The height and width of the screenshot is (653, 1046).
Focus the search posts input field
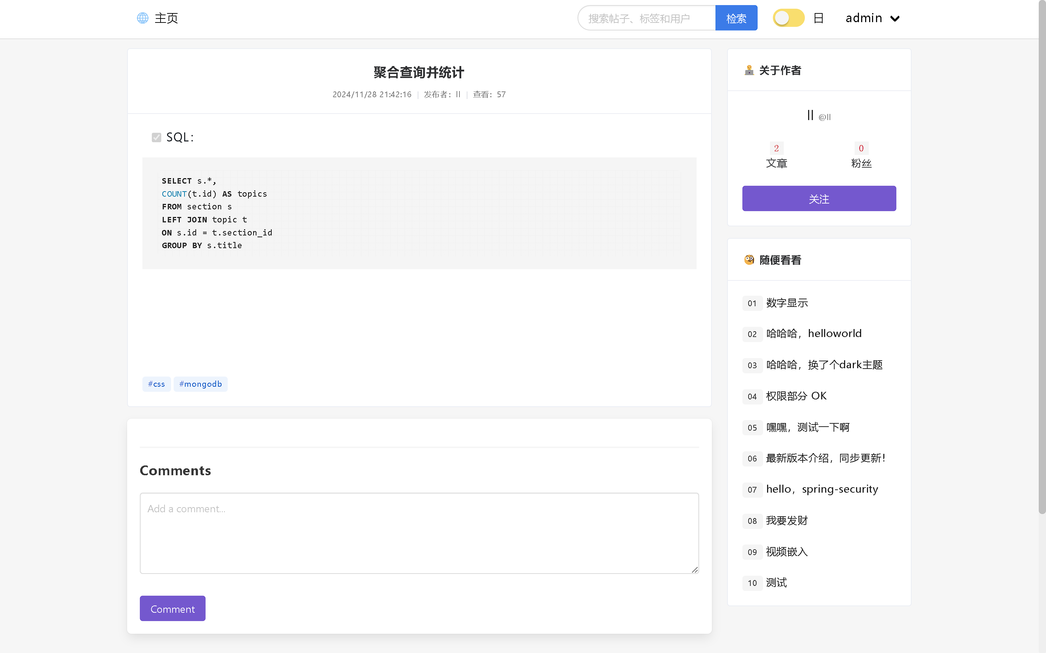pos(646,18)
